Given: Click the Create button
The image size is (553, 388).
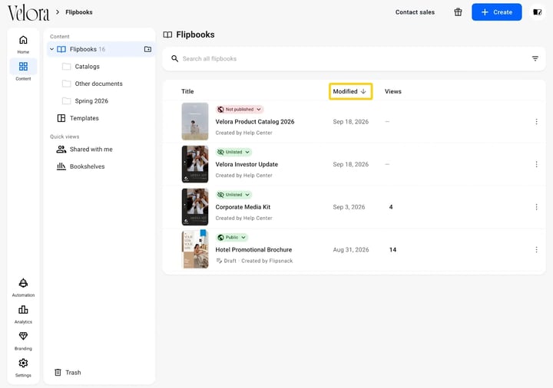Looking at the screenshot, I should pyautogui.click(x=497, y=12).
